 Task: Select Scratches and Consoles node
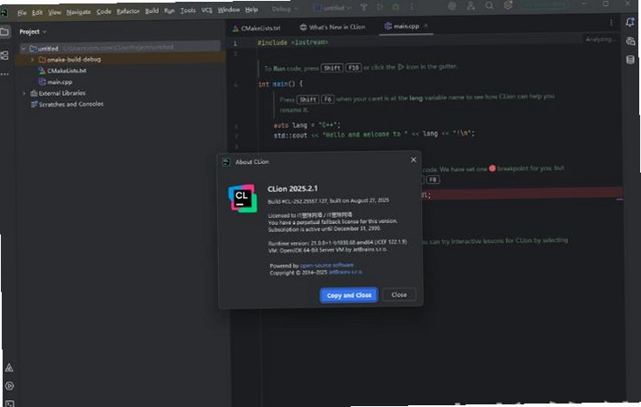(70, 104)
